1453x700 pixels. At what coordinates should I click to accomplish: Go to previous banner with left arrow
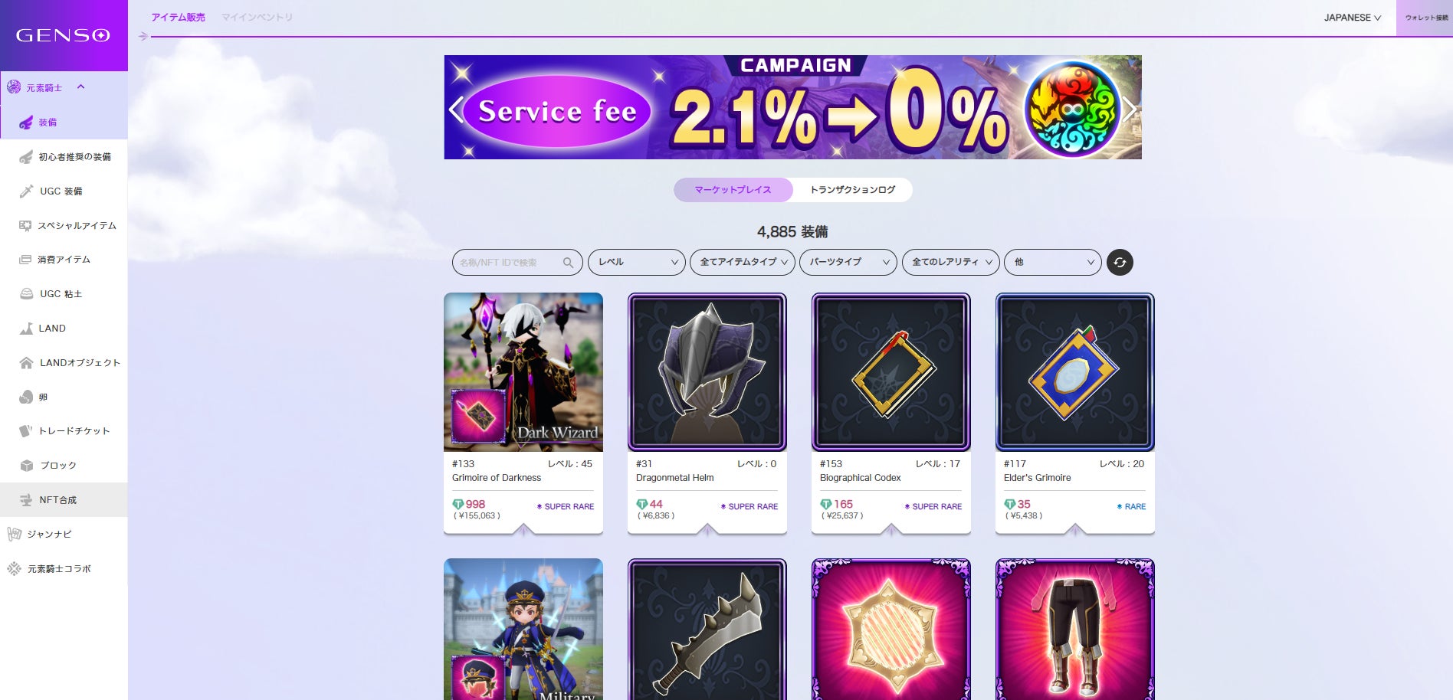[456, 110]
